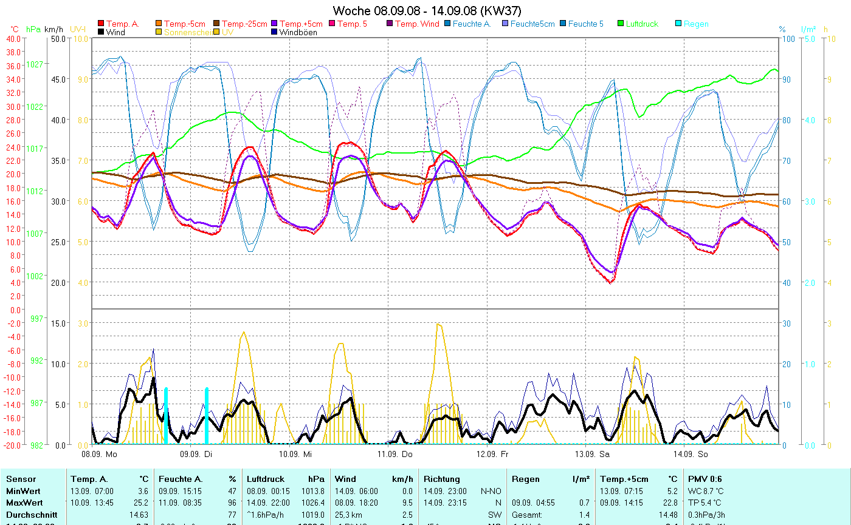Screen dimensions: 851x525
Task: Select the Temp. Wind legend label
Action: (x=416, y=24)
